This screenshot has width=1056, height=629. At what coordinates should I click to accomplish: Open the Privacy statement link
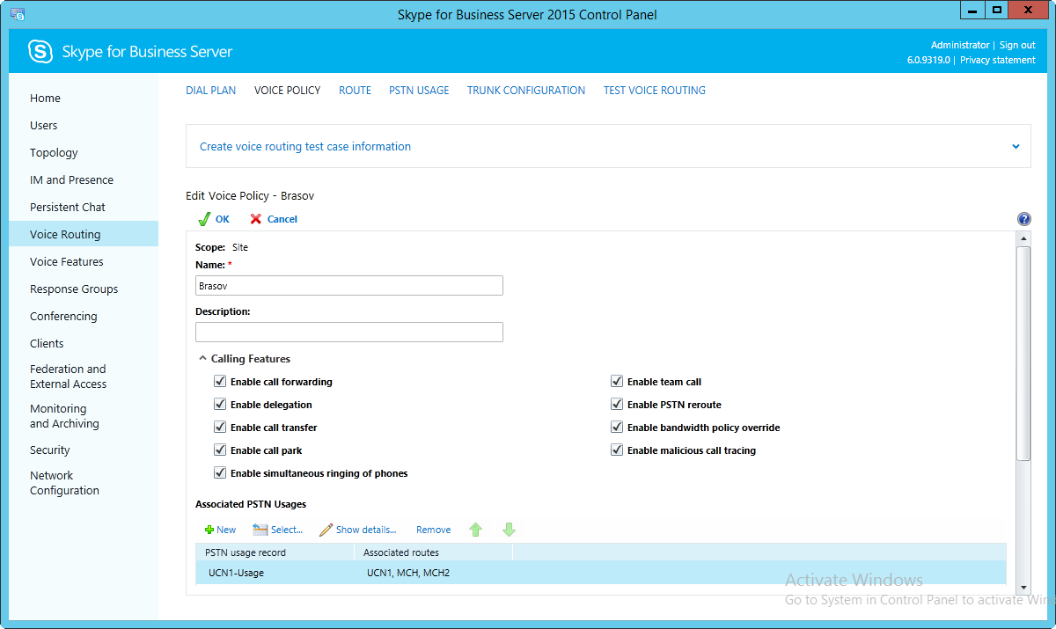coord(998,61)
